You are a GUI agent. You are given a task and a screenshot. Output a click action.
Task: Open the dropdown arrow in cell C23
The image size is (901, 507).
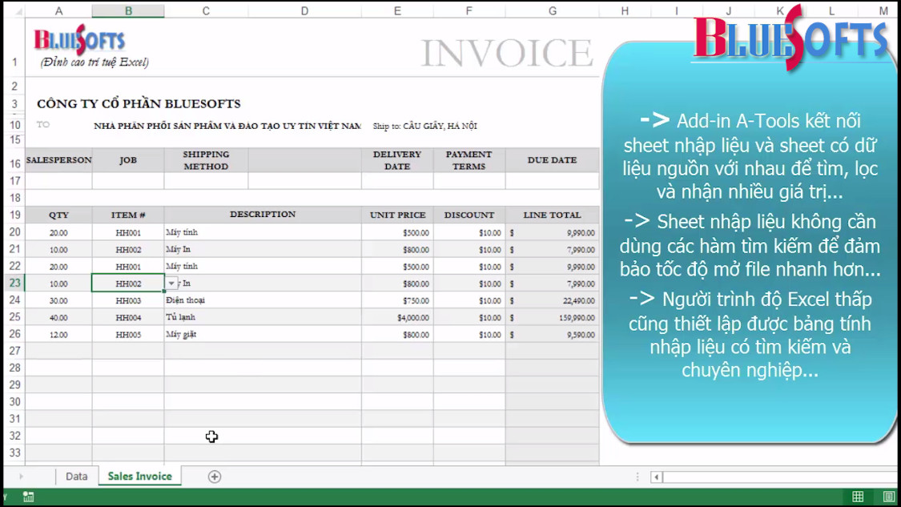coord(171,284)
